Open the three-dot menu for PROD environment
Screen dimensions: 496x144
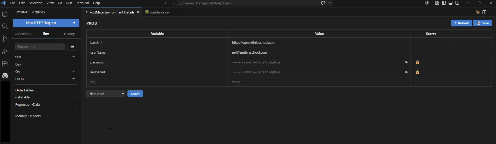(73, 78)
